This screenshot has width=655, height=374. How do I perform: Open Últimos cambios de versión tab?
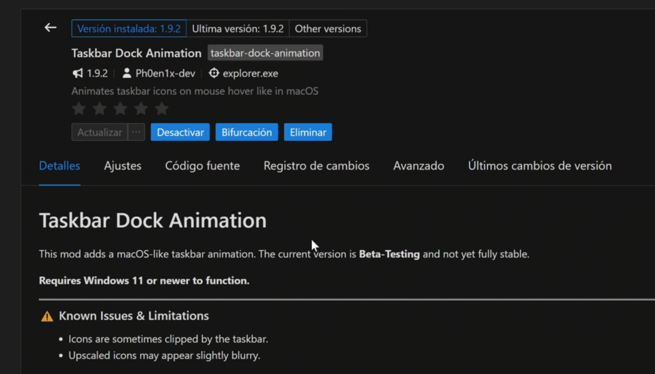540,166
